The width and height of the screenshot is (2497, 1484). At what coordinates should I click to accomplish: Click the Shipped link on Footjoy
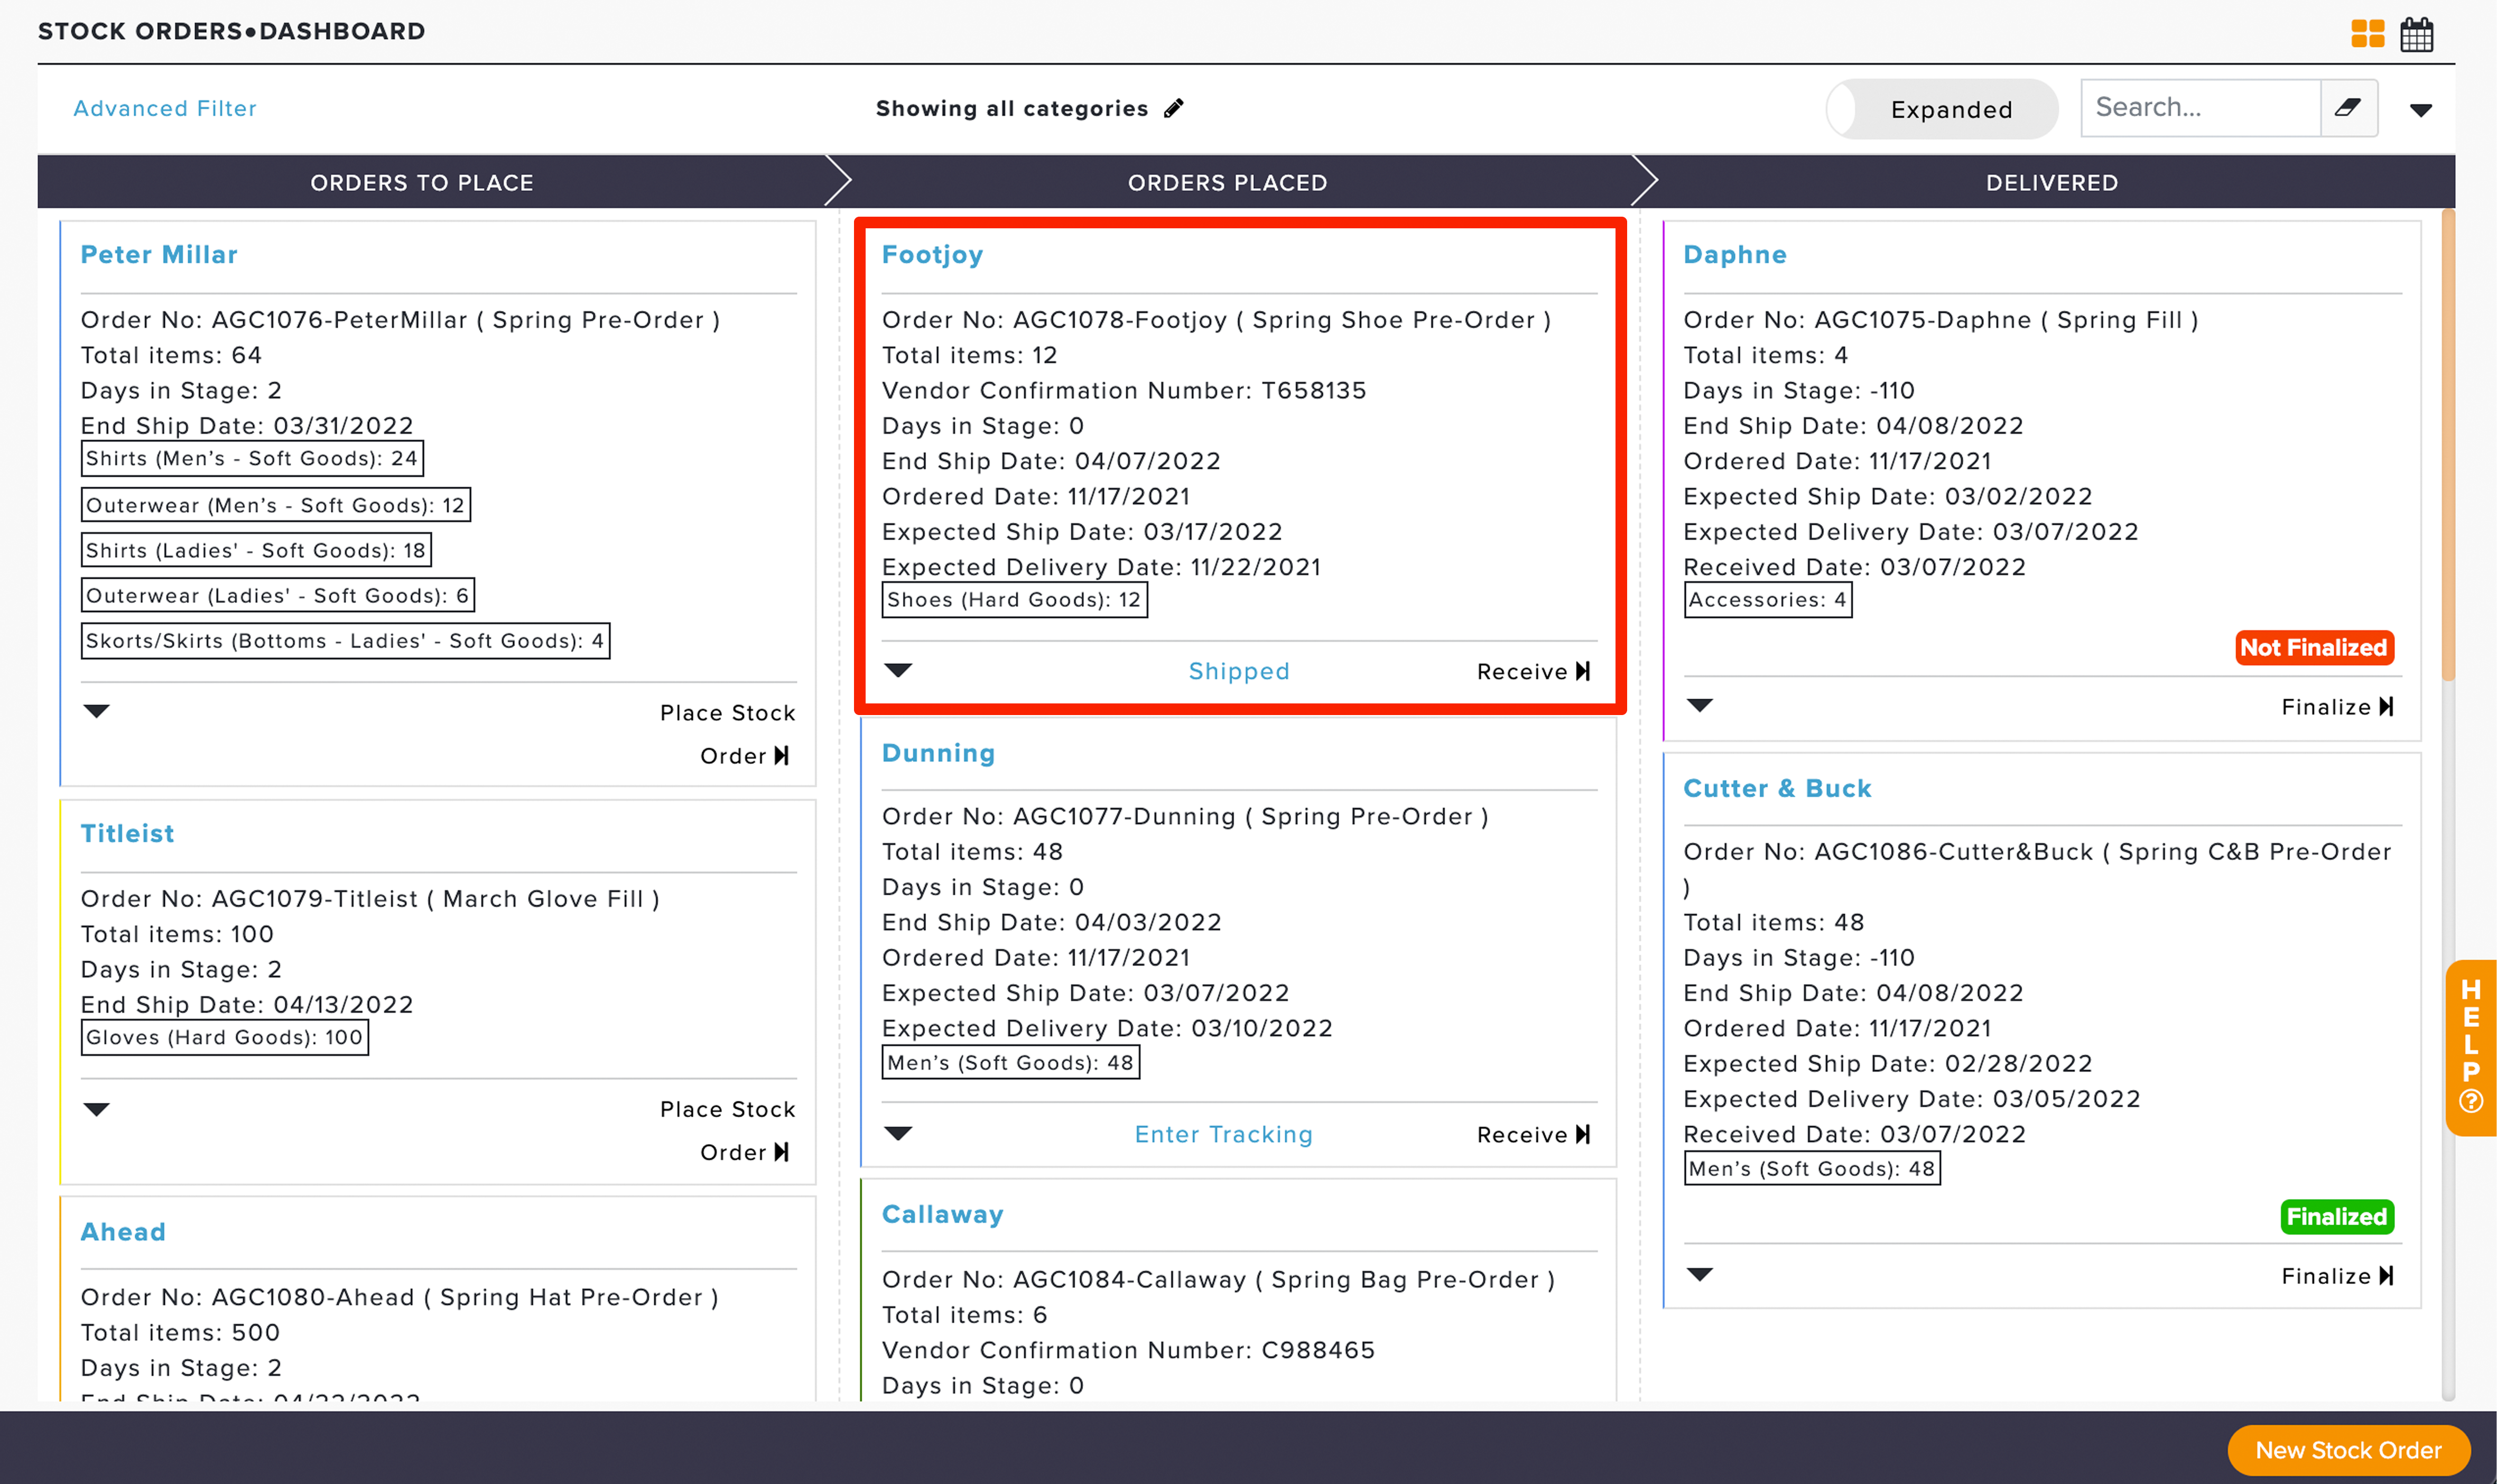coord(1239,671)
